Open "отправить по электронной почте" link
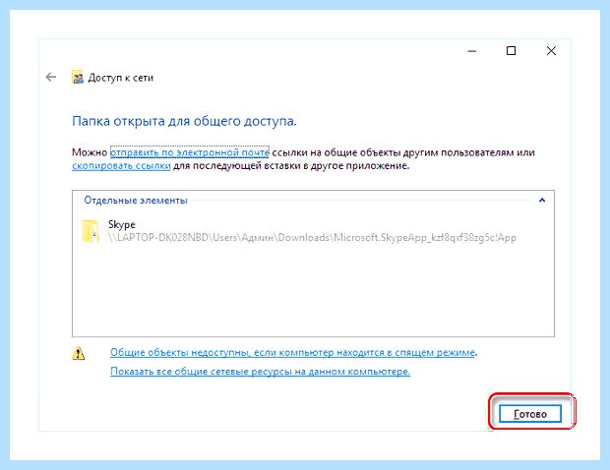This screenshot has height=470, width=610. coord(190,152)
